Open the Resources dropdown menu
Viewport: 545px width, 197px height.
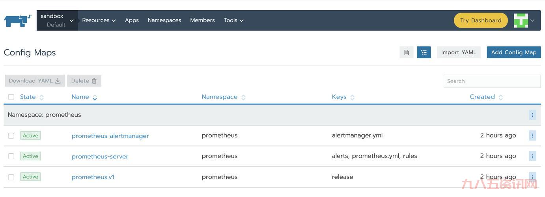click(x=99, y=20)
